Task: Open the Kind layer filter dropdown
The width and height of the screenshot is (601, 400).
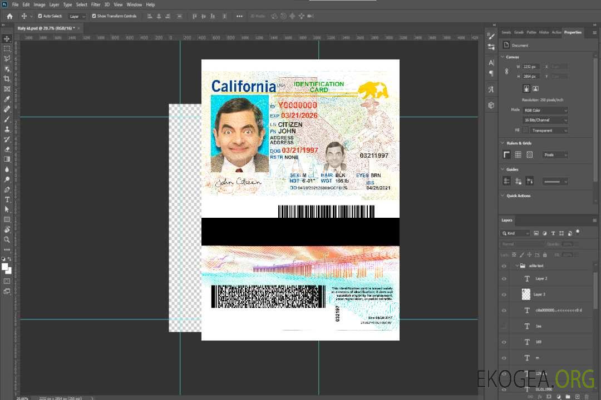Action: [x=515, y=233]
